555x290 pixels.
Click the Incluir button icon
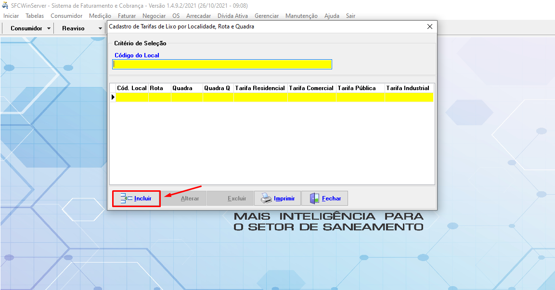click(x=126, y=198)
